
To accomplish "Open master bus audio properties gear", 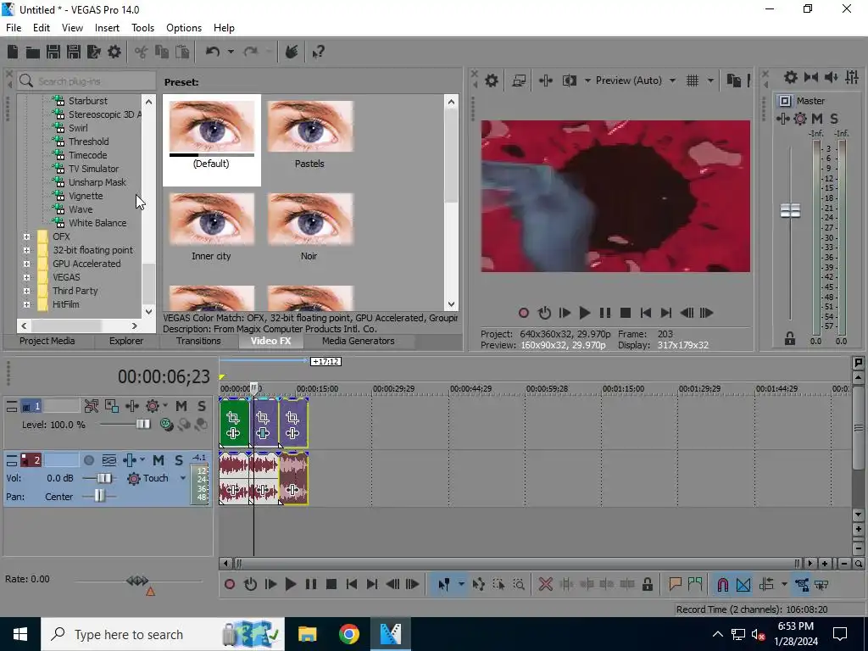I will point(791,77).
